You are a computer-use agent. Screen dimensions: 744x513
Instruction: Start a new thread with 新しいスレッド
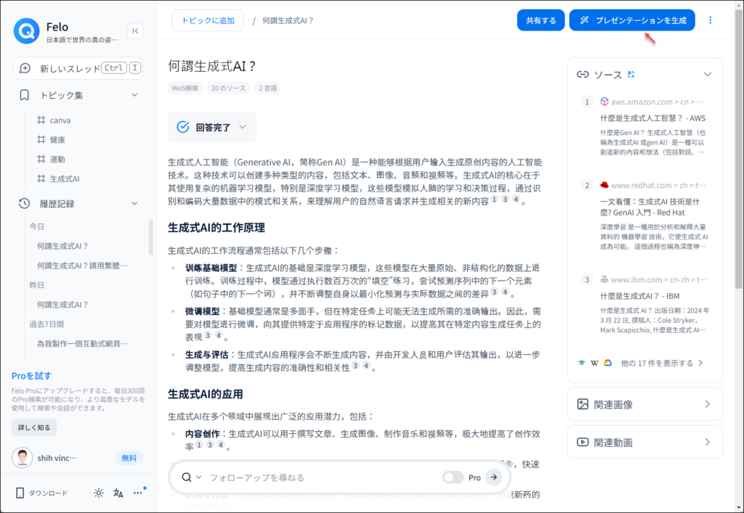(x=78, y=68)
